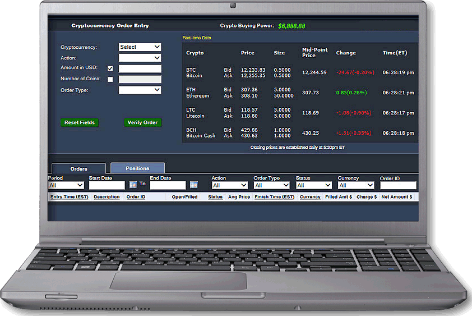Click the Avg Price column header
Screen dimensions: 472x316
coord(239,197)
